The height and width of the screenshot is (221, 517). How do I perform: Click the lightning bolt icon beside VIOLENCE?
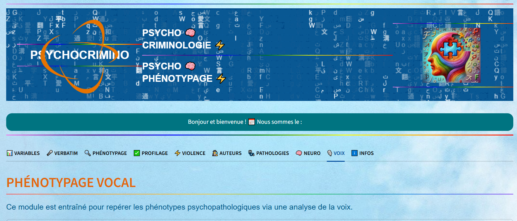(177, 153)
